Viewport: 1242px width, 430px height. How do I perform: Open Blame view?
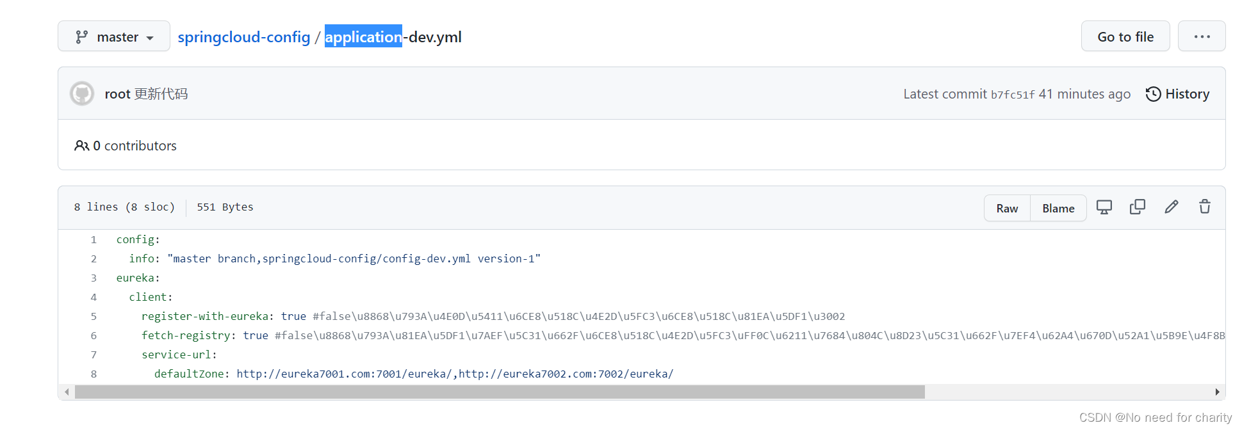click(1058, 208)
